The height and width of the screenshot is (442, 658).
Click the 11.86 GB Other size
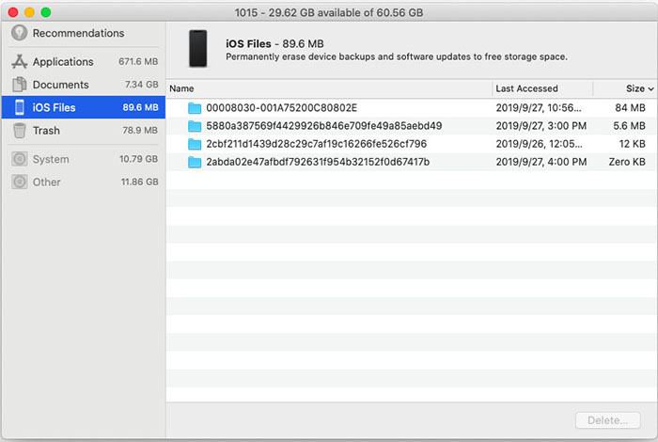click(x=140, y=182)
